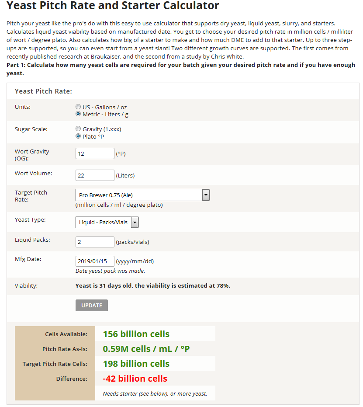Select the Plato °P sugar scale option
The height and width of the screenshot is (407, 363).
click(x=78, y=136)
